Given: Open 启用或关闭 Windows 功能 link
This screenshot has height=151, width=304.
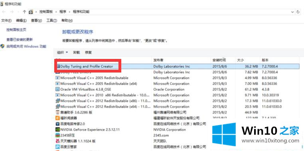Looking at the screenshot, I should pyautogui.click(x=26, y=46).
